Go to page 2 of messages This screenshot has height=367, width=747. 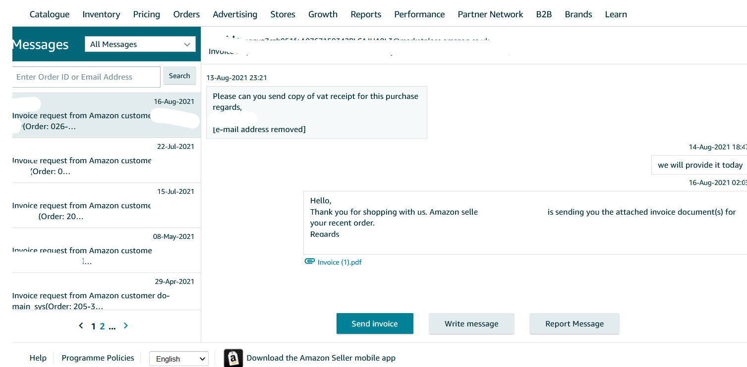pyautogui.click(x=103, y=326)
